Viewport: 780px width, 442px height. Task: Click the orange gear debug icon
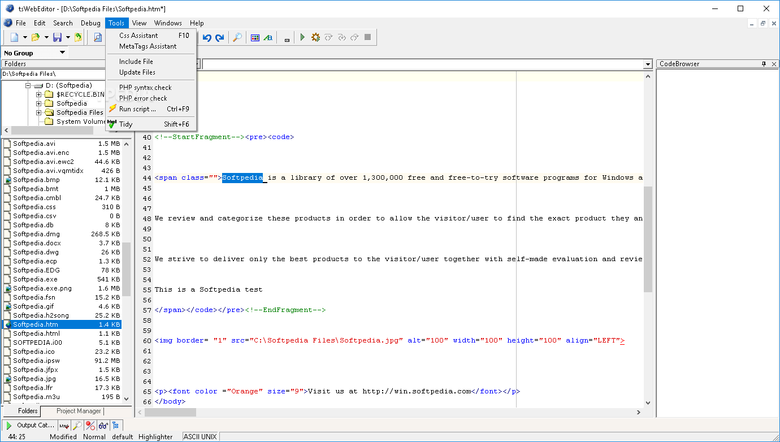click(315, 37)
